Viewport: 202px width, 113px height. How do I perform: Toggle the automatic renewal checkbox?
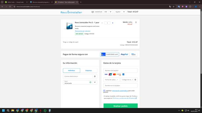(x=104, y=91)
